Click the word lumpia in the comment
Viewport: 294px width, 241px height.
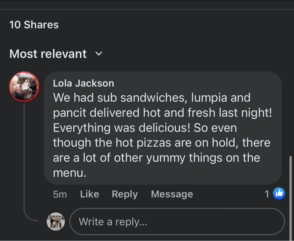click(209, 98)
